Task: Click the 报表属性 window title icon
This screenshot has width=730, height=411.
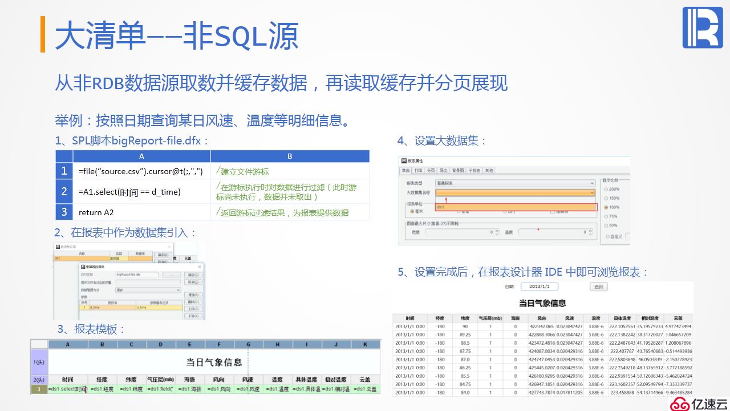Action: click(x=404, y=161)
